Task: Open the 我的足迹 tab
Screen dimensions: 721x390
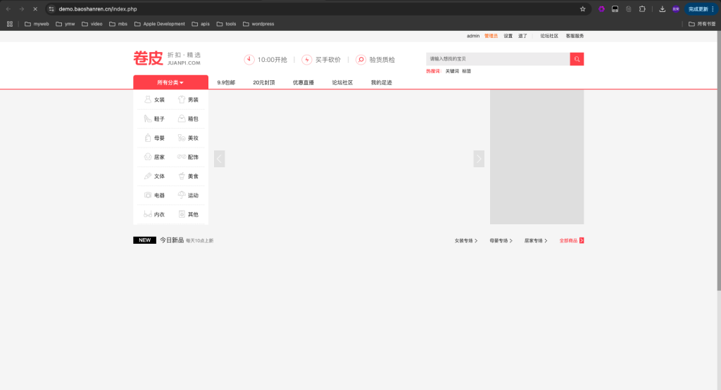Action: 382,83
